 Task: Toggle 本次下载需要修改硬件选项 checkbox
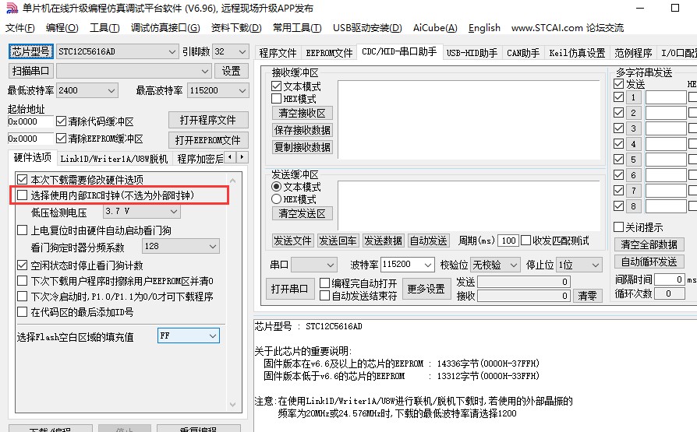(23, 179)
